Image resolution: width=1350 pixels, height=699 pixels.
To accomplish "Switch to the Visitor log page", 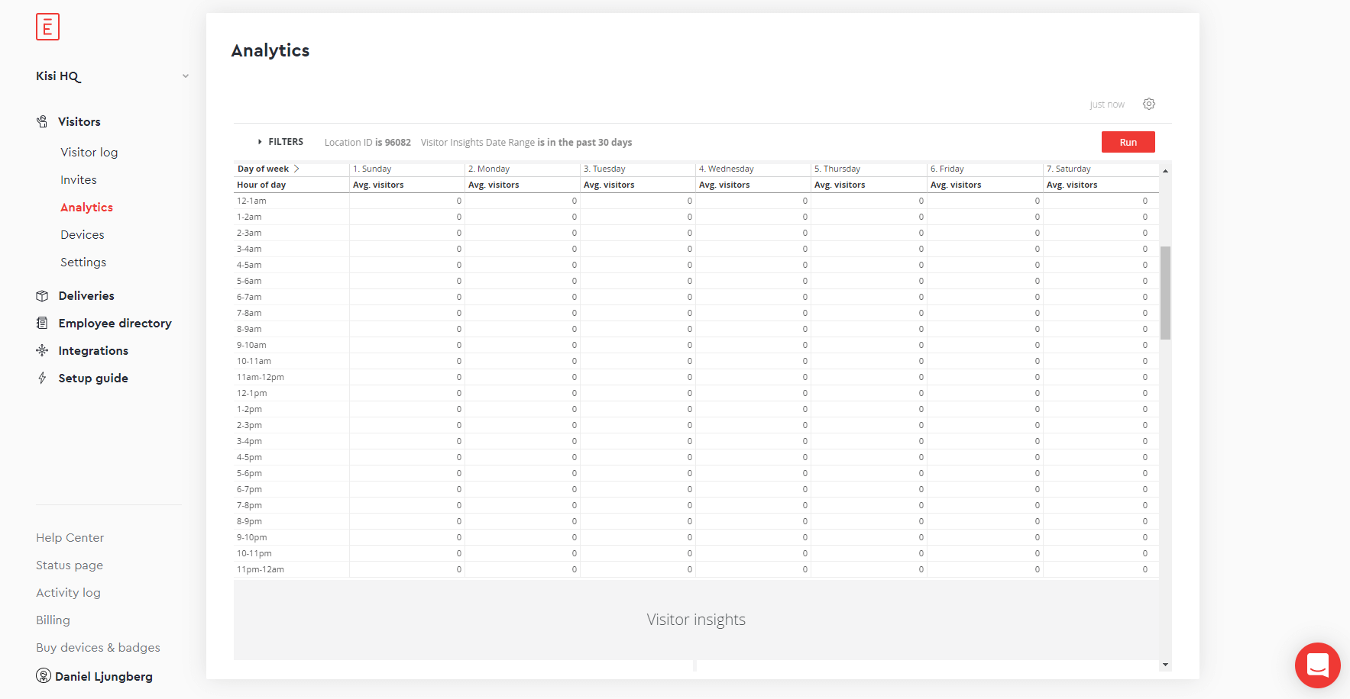I will pyautogui.click(x=89, y=152).
